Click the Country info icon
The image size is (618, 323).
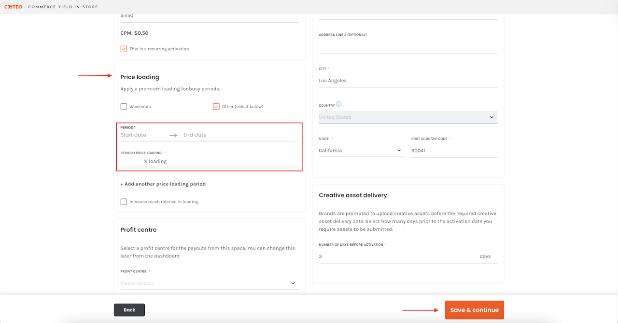(x=338, y=104)
